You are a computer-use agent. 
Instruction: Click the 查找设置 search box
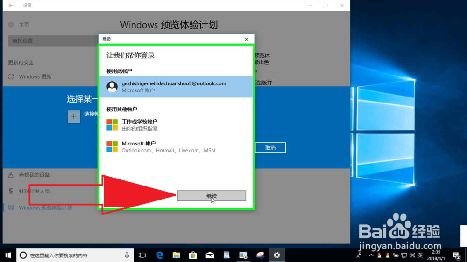pos(53,41)
